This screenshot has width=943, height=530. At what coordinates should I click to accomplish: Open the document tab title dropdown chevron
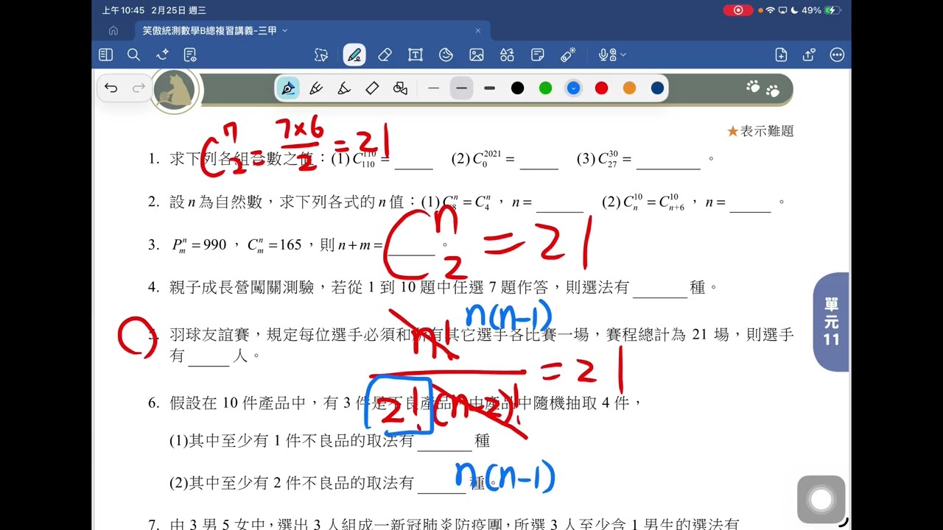point(285,31)
